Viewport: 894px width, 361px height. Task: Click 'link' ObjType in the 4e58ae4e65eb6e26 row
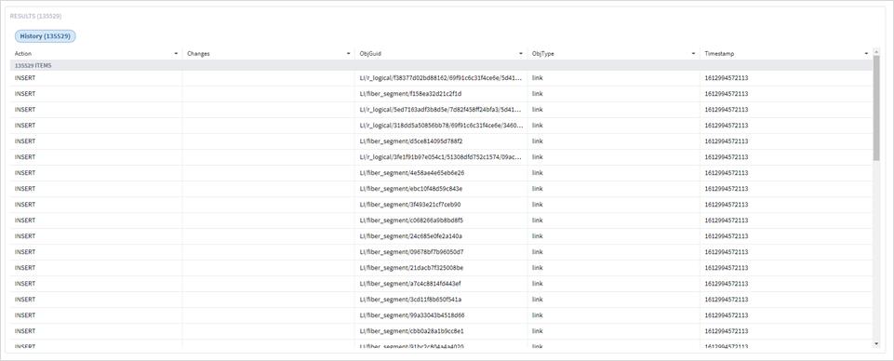[537, 173]
